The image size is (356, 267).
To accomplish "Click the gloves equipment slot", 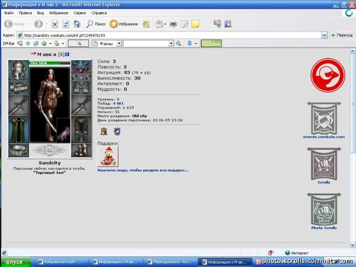I will (81, 88).
